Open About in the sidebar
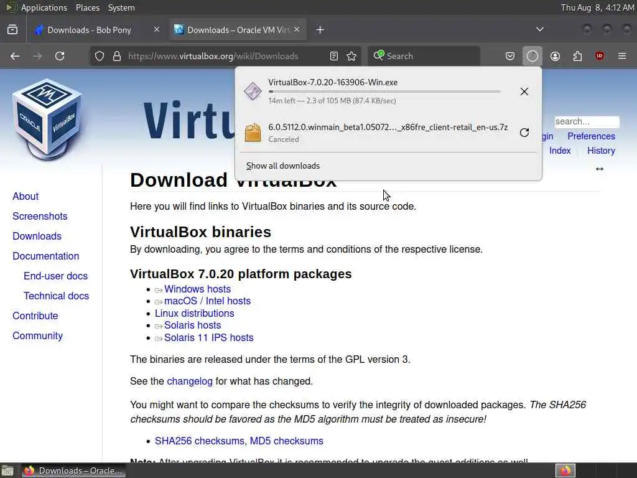 click(26, 196)
